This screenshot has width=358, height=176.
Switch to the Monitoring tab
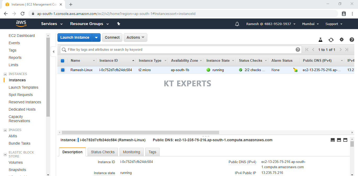coord(131,152)
